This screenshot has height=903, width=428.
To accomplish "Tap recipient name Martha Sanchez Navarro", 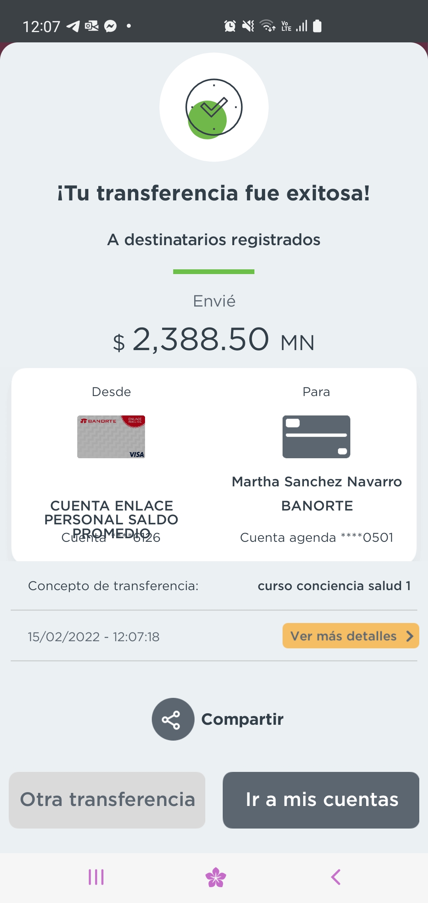I will tap(317, 482).
